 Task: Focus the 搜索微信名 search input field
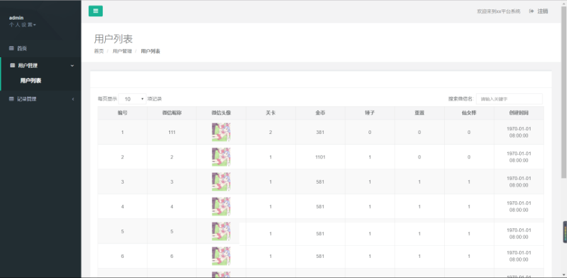[509, 99]
